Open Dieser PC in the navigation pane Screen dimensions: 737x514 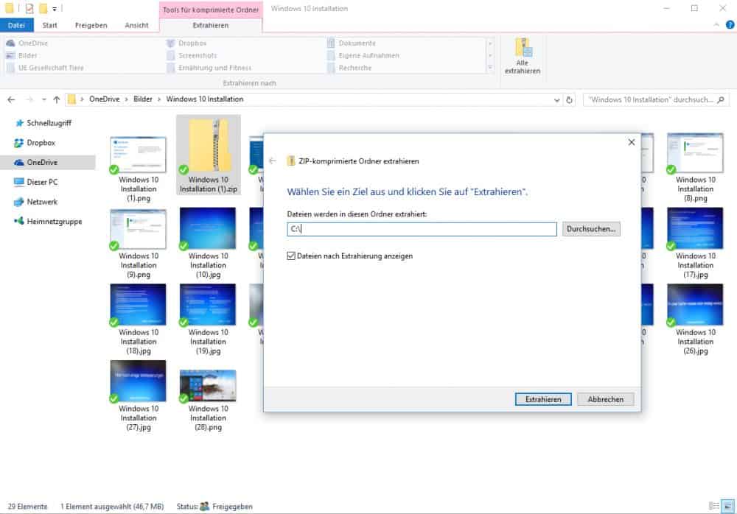[35, 183]
